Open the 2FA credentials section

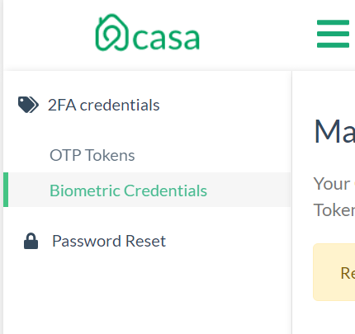tap(104, 105)
